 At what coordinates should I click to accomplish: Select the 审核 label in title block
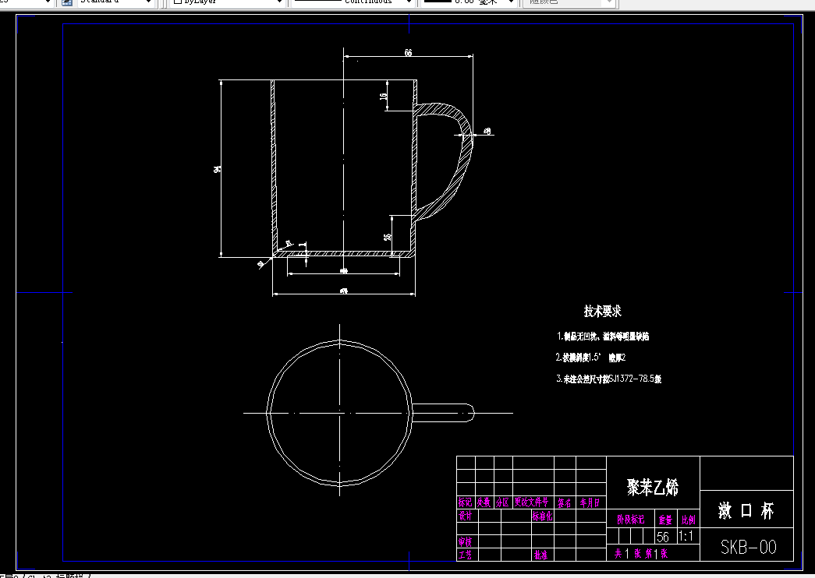point(465,541)
